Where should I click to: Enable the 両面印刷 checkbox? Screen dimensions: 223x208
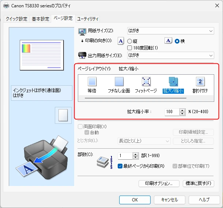point(80,126)
